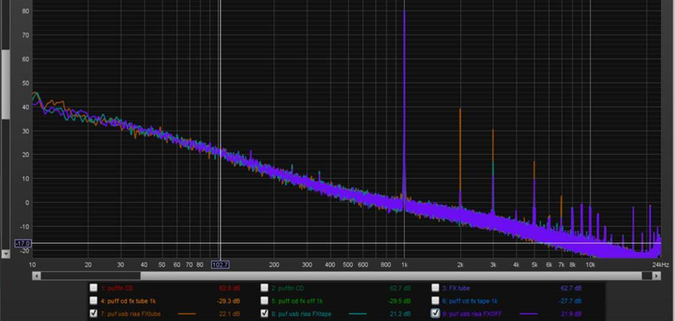Check the puff cd fx tube 1k box

(93, 301)
